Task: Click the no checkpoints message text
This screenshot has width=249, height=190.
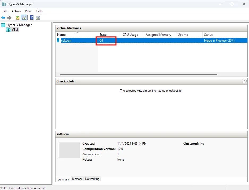Action: point(151,91)
